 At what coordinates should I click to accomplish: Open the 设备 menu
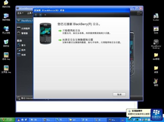pos(20,13)
